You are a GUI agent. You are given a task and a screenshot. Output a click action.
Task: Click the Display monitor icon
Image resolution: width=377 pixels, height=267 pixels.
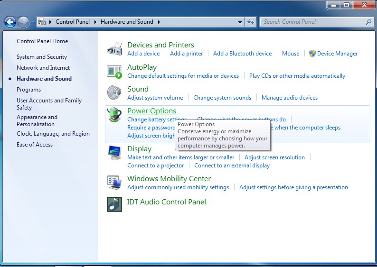pyautogui.click(x=114, y=153)
